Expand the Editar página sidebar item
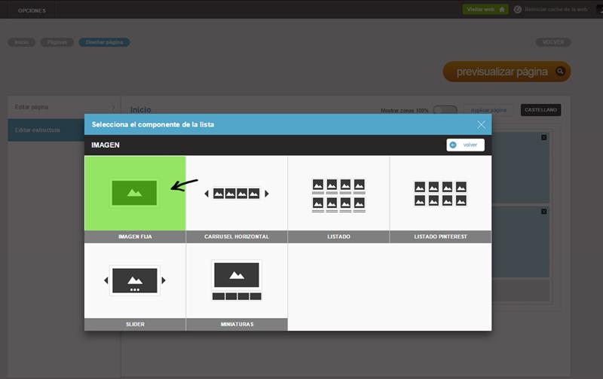This screenshot has height=379, width=603. click(63, 107)
